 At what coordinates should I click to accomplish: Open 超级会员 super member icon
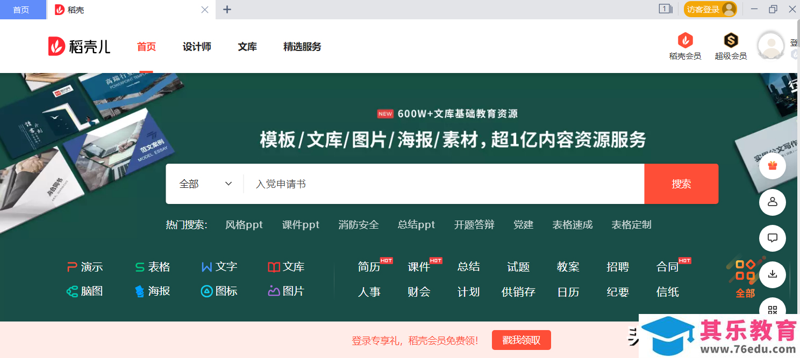tap(731, 46)
